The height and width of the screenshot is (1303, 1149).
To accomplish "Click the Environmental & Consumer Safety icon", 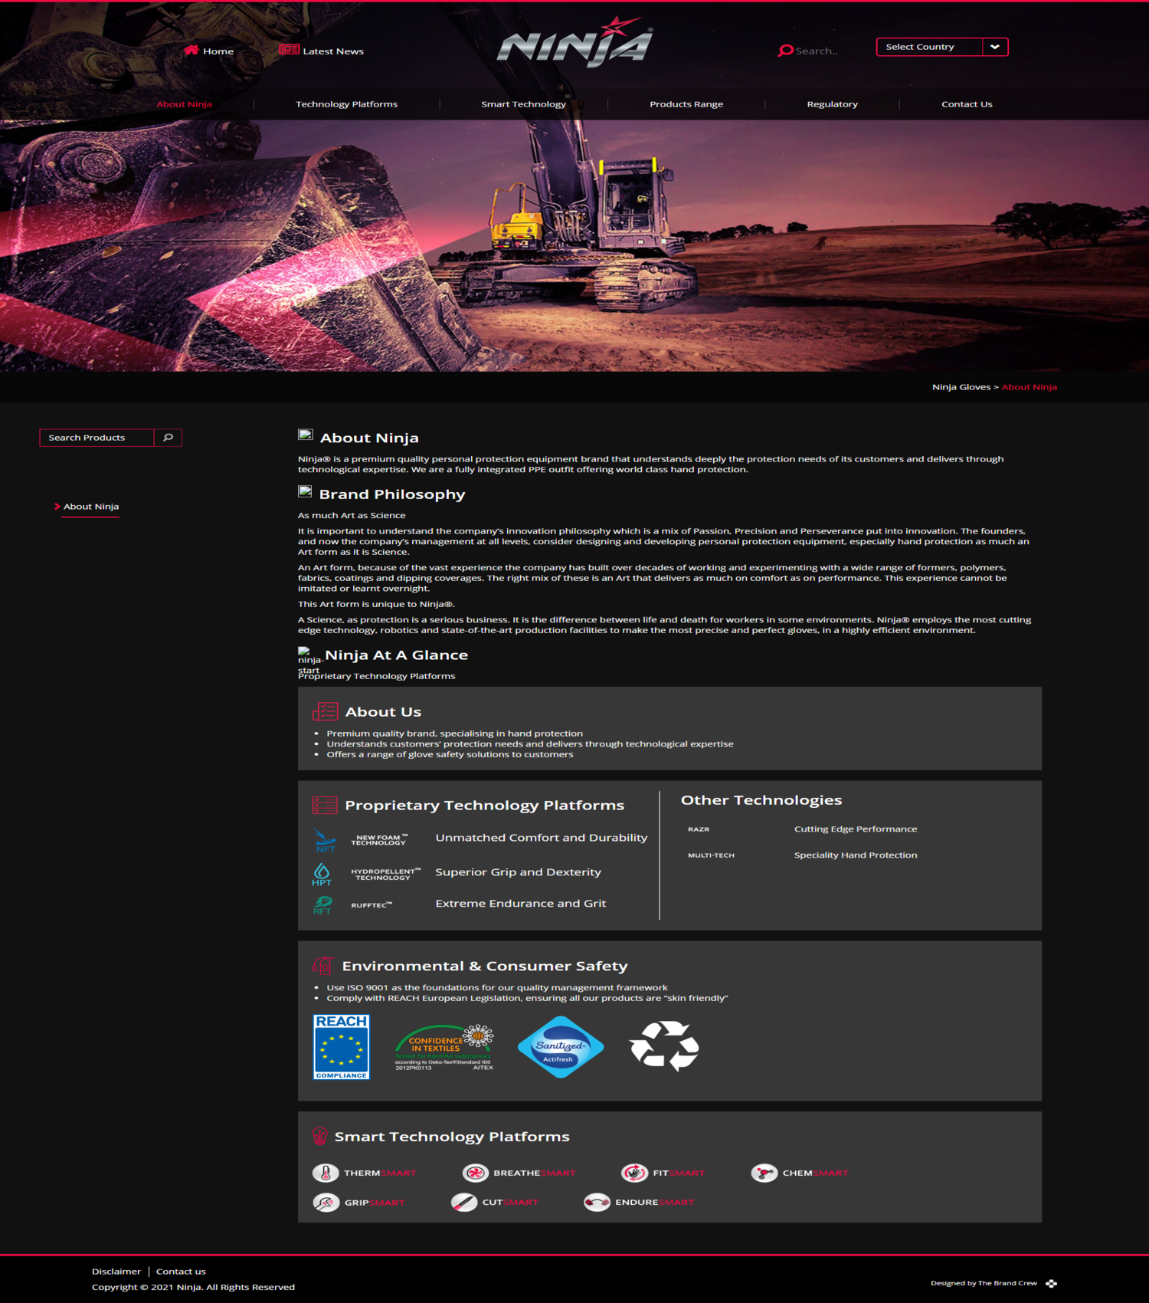I will click(323, 966).
